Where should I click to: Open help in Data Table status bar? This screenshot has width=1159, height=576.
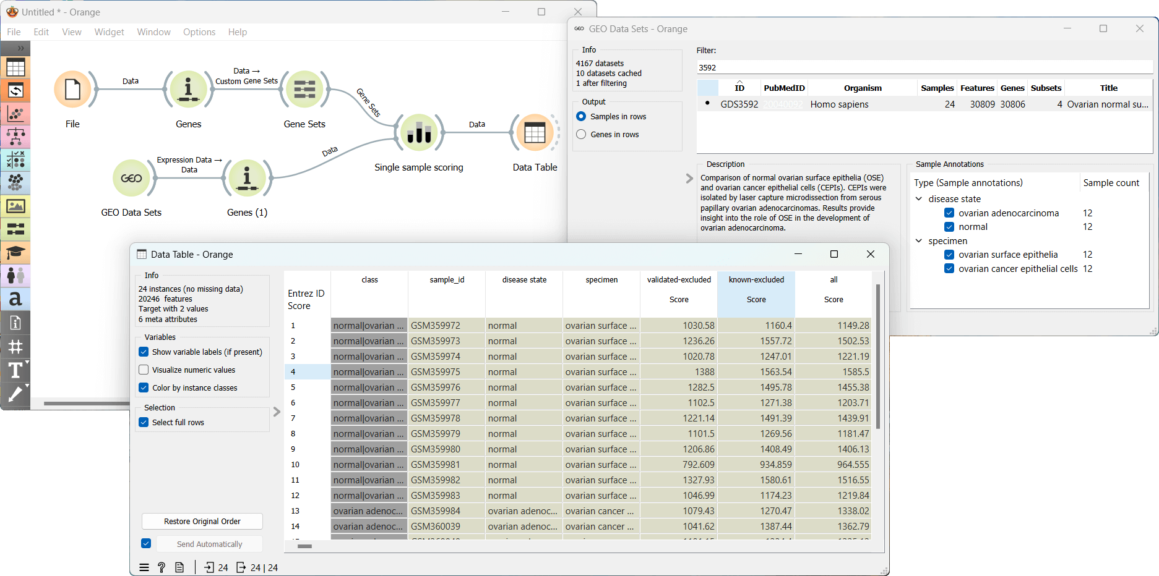pyautogui.click(x=162, y=567)
